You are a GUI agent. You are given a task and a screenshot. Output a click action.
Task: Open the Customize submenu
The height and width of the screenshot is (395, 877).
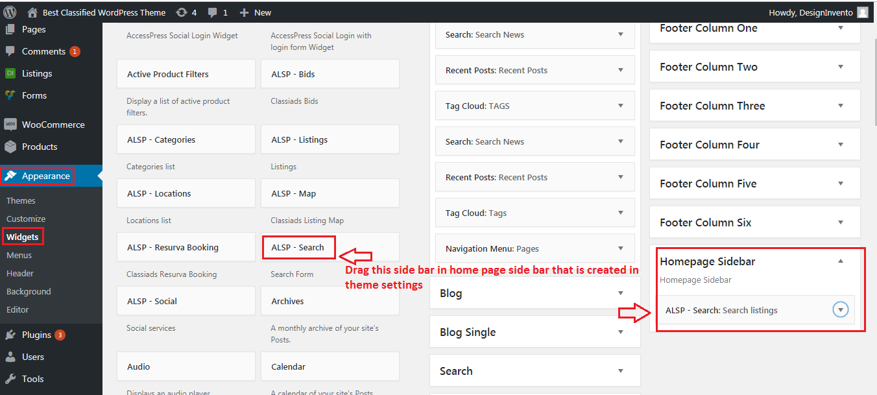[26, 219]
